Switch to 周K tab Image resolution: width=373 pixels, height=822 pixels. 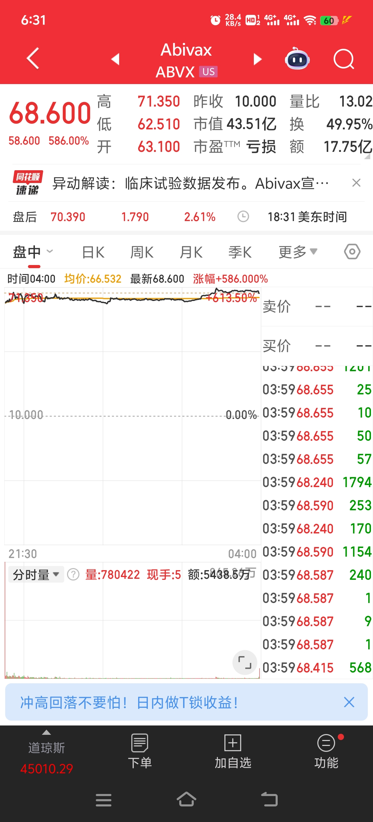click(142, 252)
